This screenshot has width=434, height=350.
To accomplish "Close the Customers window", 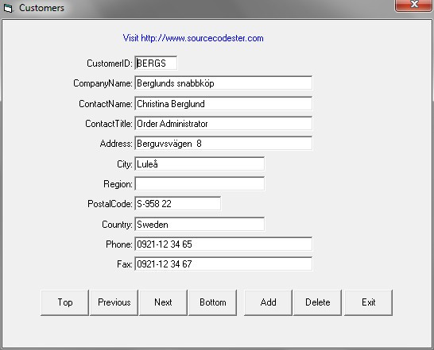I will point(414,6).
